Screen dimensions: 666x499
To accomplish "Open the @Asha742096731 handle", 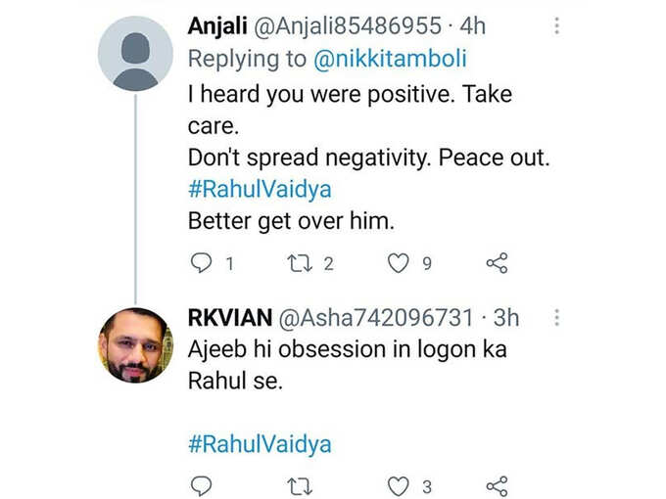I will 375,317.
